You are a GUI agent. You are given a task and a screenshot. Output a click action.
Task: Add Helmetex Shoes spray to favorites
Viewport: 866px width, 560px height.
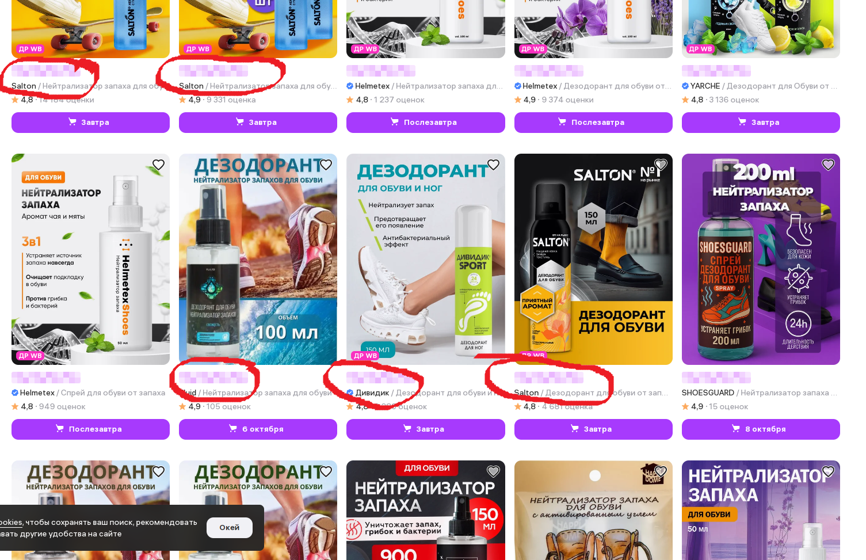pyautogui.click(x=158, y=165)
